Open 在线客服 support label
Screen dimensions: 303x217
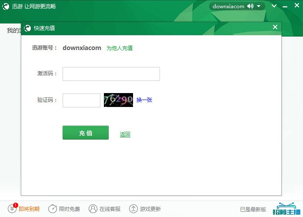[110, 209]
